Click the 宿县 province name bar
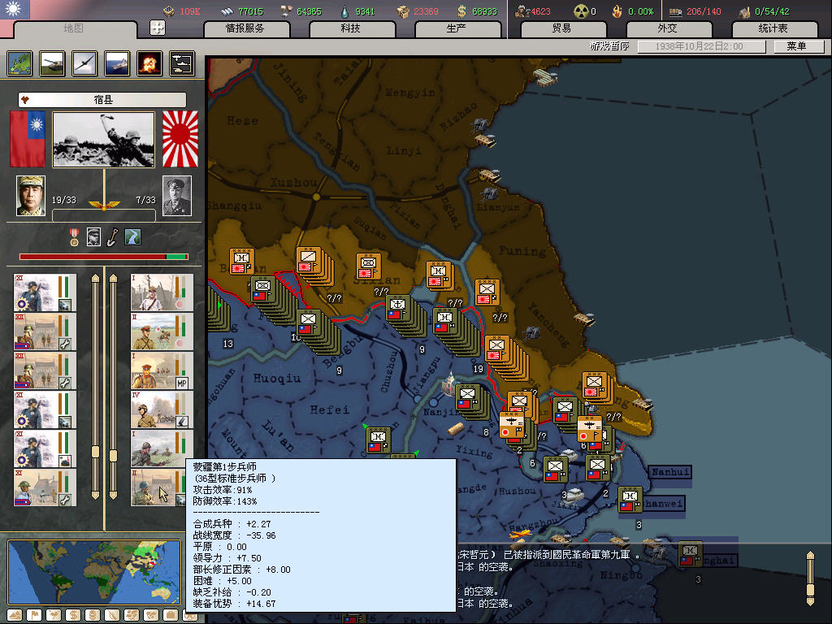The image size is (832, 624). click(x=102, y=100)
